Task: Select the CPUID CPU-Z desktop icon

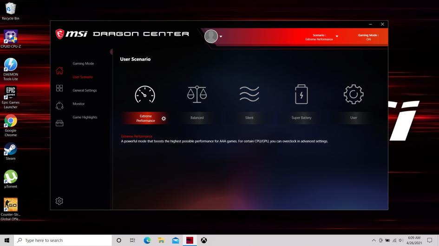Action: 10,39
